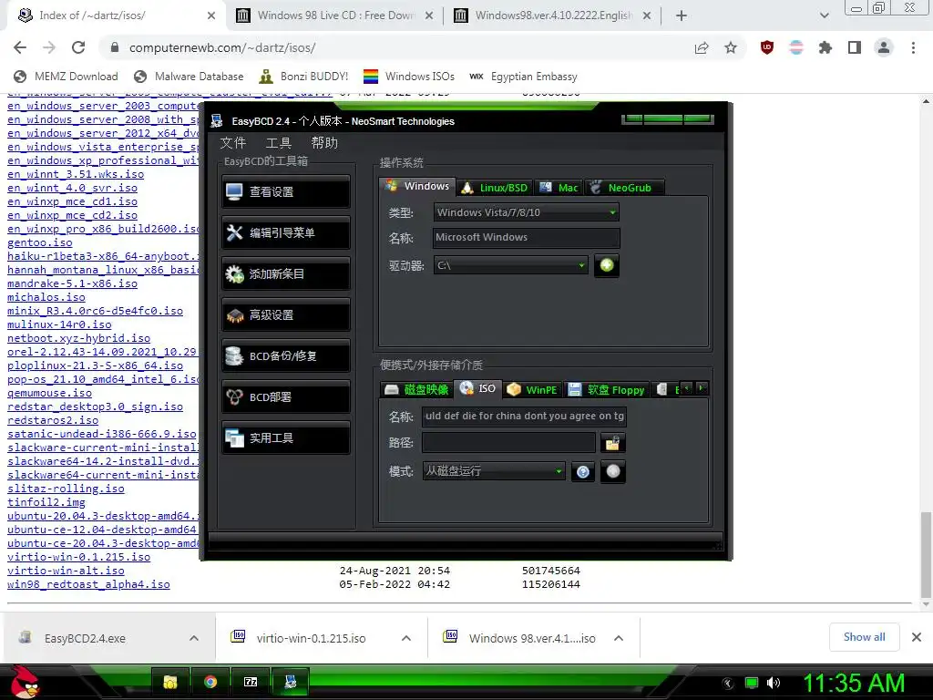Viewport: 933px width, 700px height.
Task: Open the 添加新条目 add new entry panel
Action: tap(285, 273)
